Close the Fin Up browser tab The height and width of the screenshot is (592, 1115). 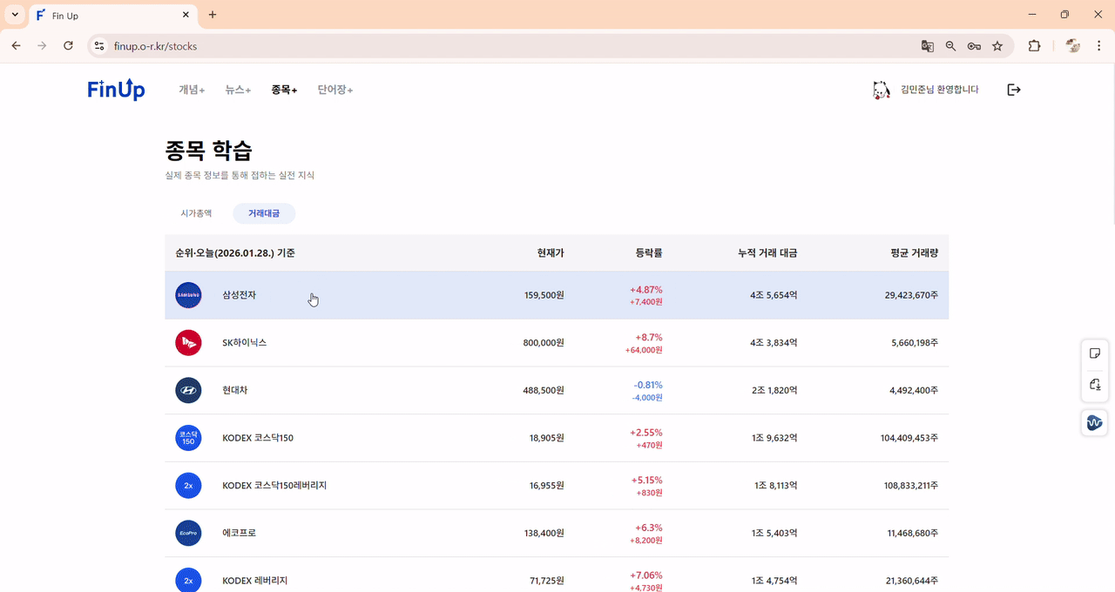coord(186,15)
